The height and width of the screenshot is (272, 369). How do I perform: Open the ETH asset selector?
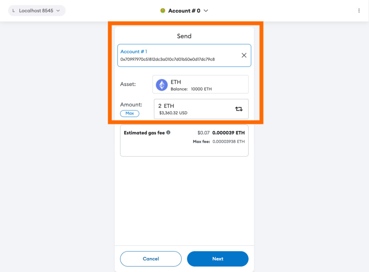tap(201, 85)
